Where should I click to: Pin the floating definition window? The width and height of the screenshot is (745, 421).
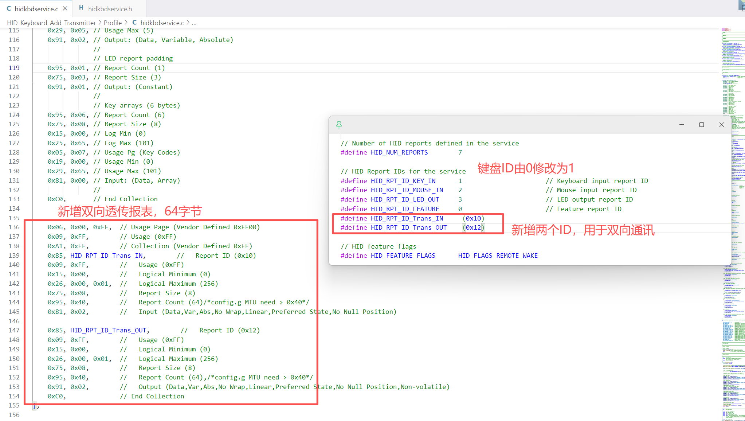339,125
